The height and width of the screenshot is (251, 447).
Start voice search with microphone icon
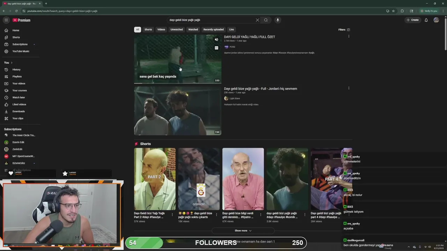tap(278, 20)
